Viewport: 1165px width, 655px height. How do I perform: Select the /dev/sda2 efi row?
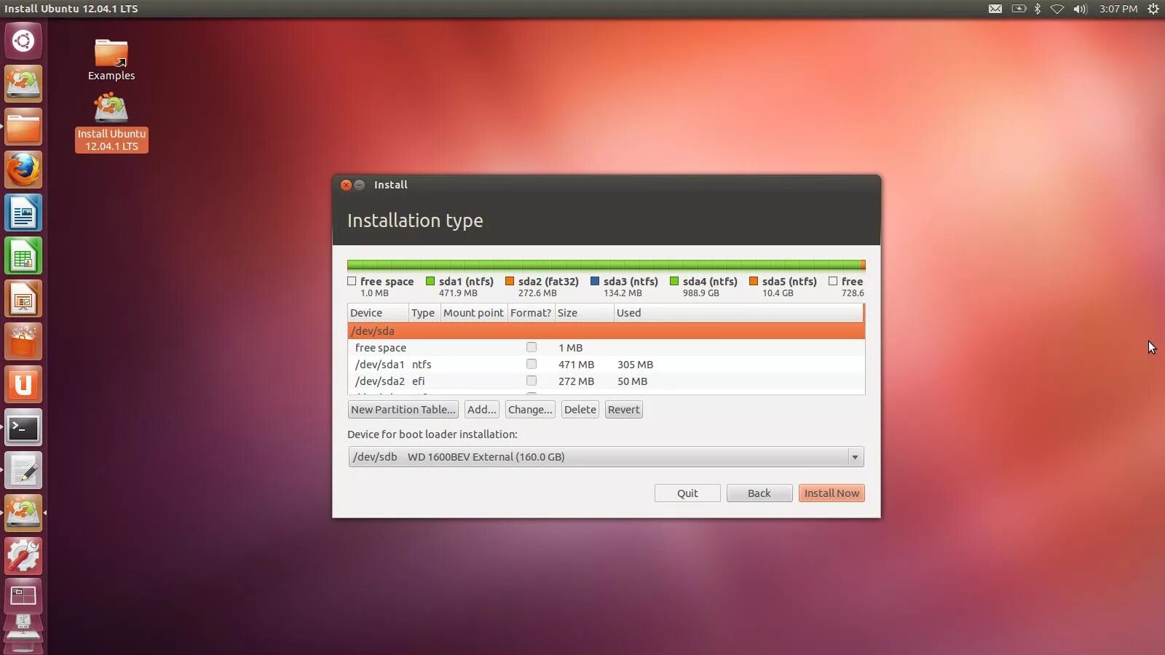click(x=607, y=381)
